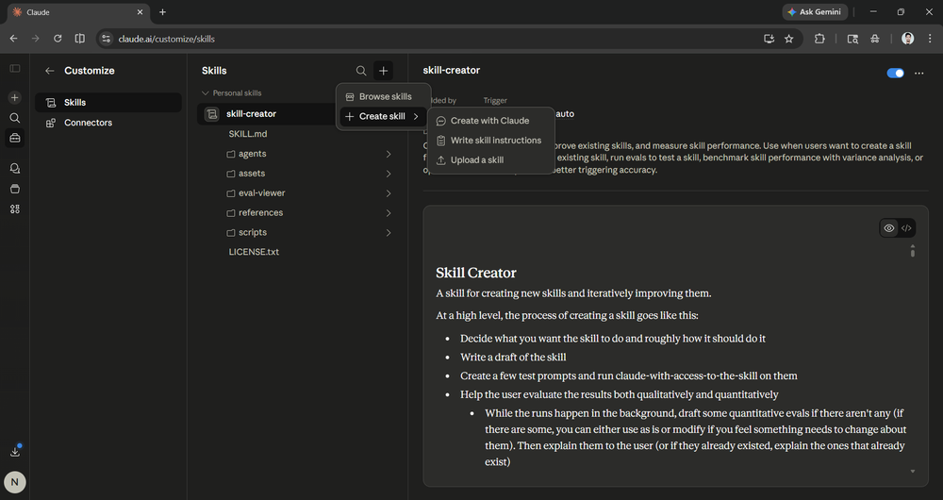
Task: Collapse the Personal skills section
Action: pos(205,93)
